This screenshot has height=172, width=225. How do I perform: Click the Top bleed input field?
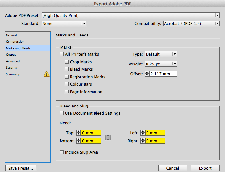91,133
